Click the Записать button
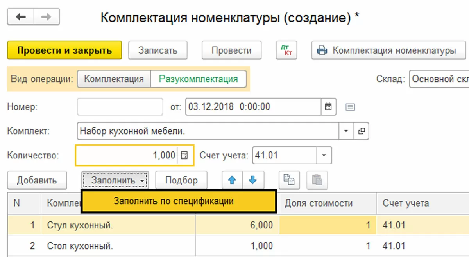Screen dimensions: 469x257 (x=158, y=50)
